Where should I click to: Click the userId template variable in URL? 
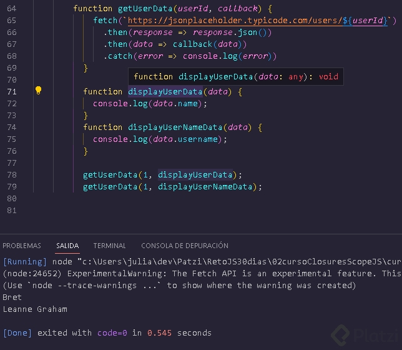pyautogui.click(x=368, y=21)
